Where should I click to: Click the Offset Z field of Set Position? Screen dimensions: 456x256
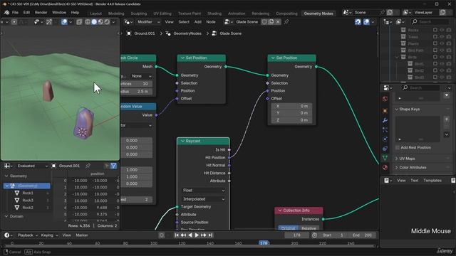pos(291,120)
